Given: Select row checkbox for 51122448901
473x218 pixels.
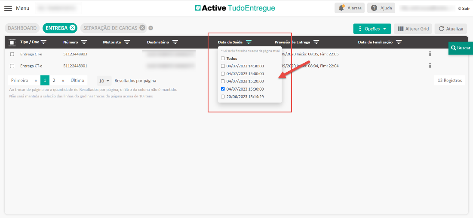Looking at the screenshot, I should coord(12,66).
